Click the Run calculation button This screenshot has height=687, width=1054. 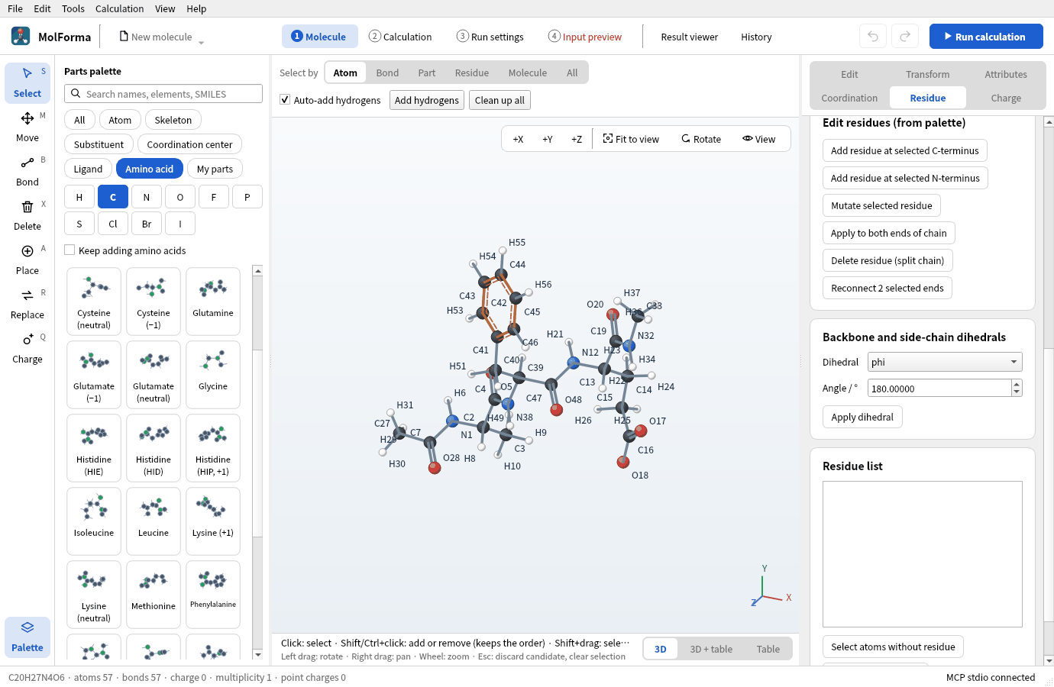[x=986, y=37]
